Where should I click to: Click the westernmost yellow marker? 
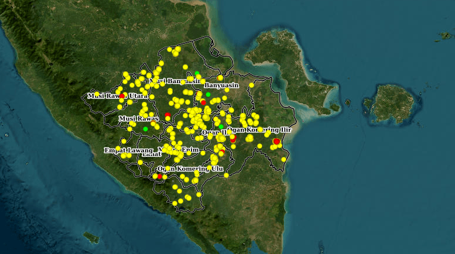[x=97, y=94]
